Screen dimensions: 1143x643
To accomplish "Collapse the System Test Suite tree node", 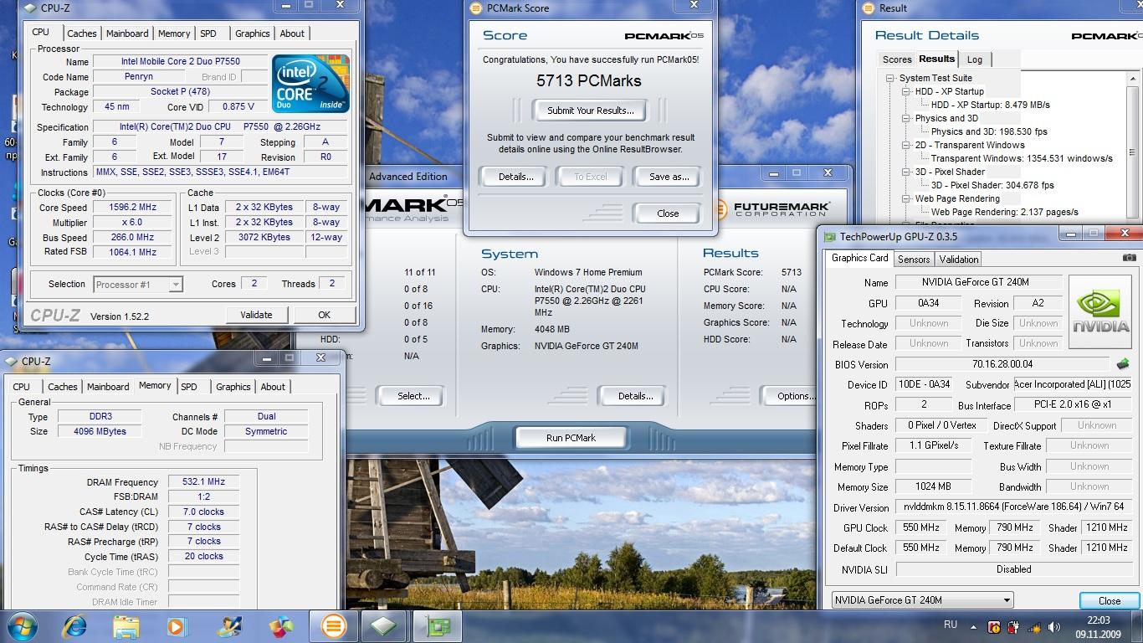I will coord(891,78).
